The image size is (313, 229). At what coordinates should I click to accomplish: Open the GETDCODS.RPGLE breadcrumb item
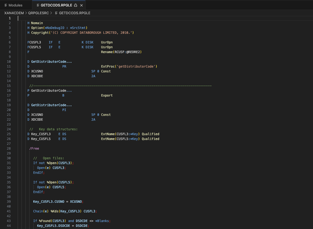74,13
